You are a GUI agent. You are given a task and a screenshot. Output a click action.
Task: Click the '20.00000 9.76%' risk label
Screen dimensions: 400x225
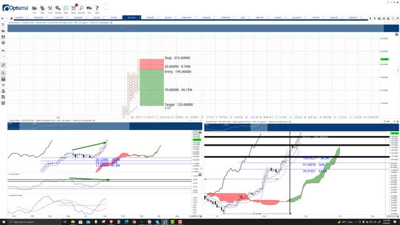(177, 66)
